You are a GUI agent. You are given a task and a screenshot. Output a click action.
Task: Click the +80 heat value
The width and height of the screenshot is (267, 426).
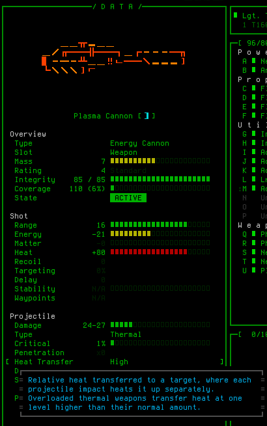point(98,252)
